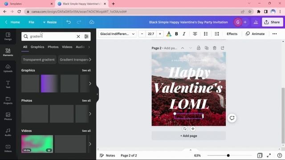The width and height of the screenshot is (285, 160).
Task: Open the Elements sidebar panel
Action: [8, 52]
